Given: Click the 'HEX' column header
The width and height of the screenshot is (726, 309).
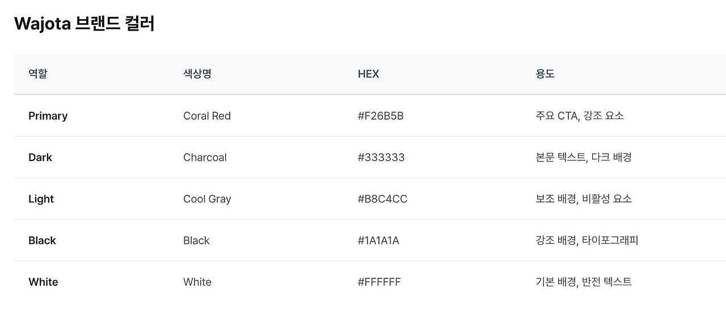Looking at the screenshot, I should click(368, 74).
